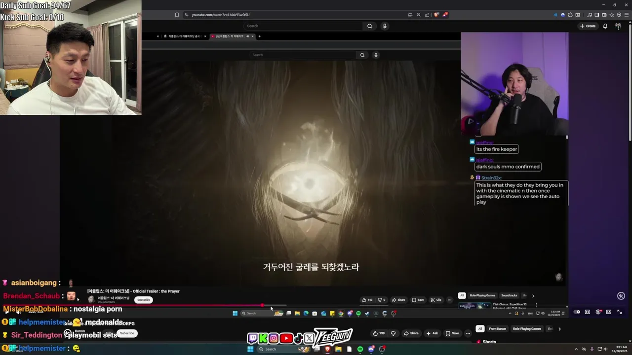The height and width of the screenshot is (355, 632).
Task: Click the cast/screen icon in address bar
Action: click(x=410, y=15)
